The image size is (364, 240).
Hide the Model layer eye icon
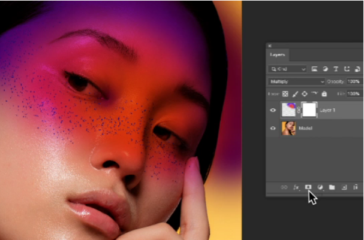click(273, 128)
